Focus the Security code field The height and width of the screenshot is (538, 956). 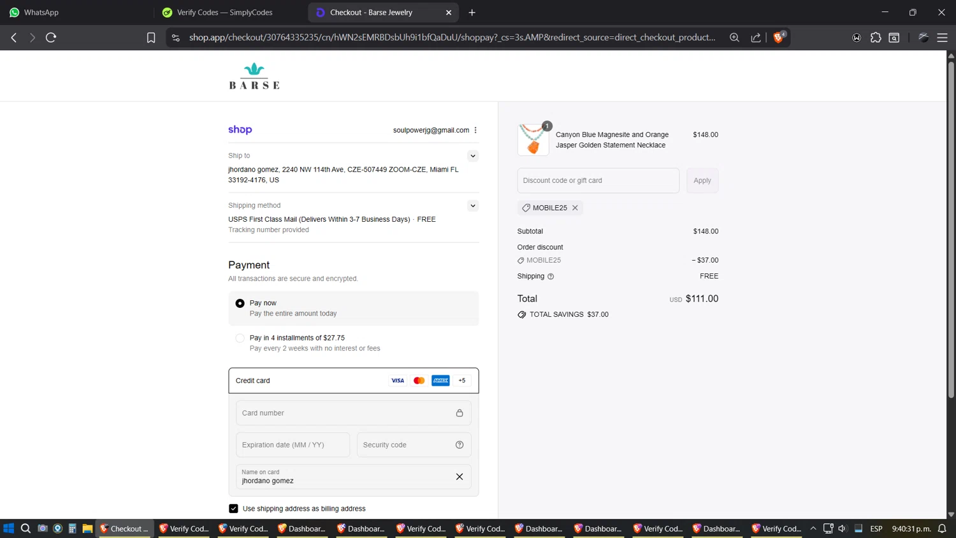(414, 445)
